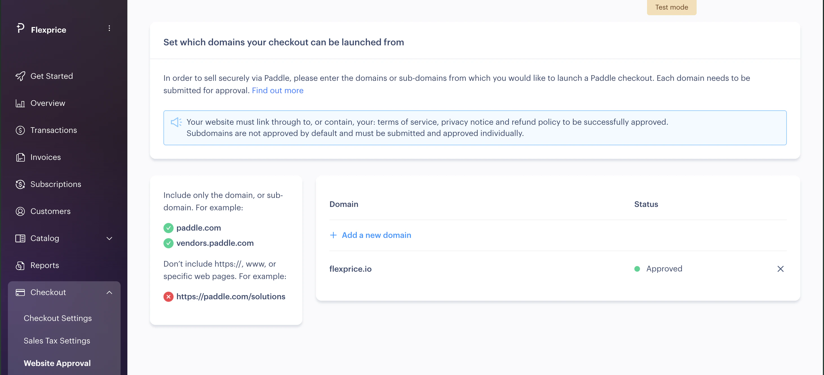Open the Customers section
Viewport: 824px width, 375px height.
pos(50,211)
